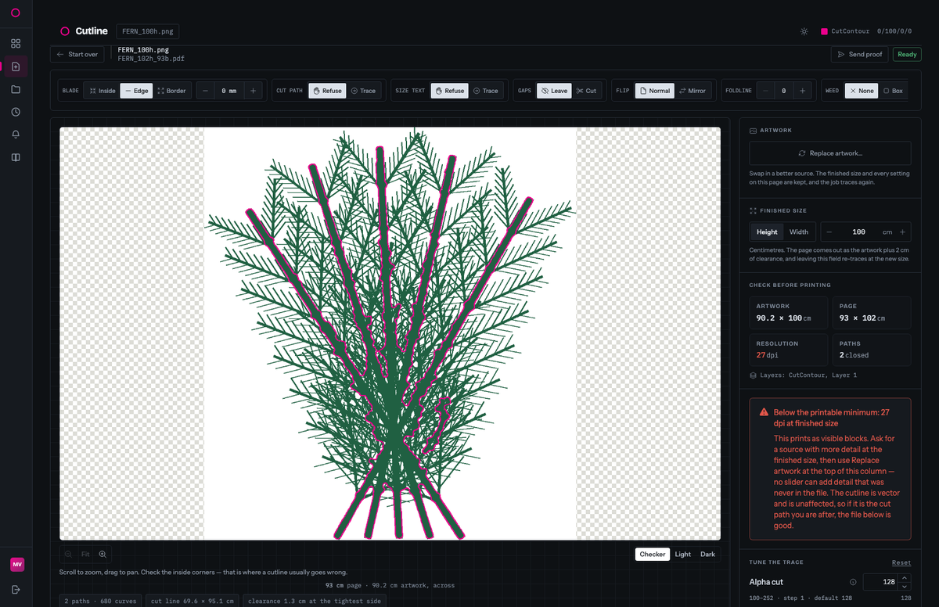Screen dimensions: 939x607
Task: Click the Send proof button
Action: point(859,54)
